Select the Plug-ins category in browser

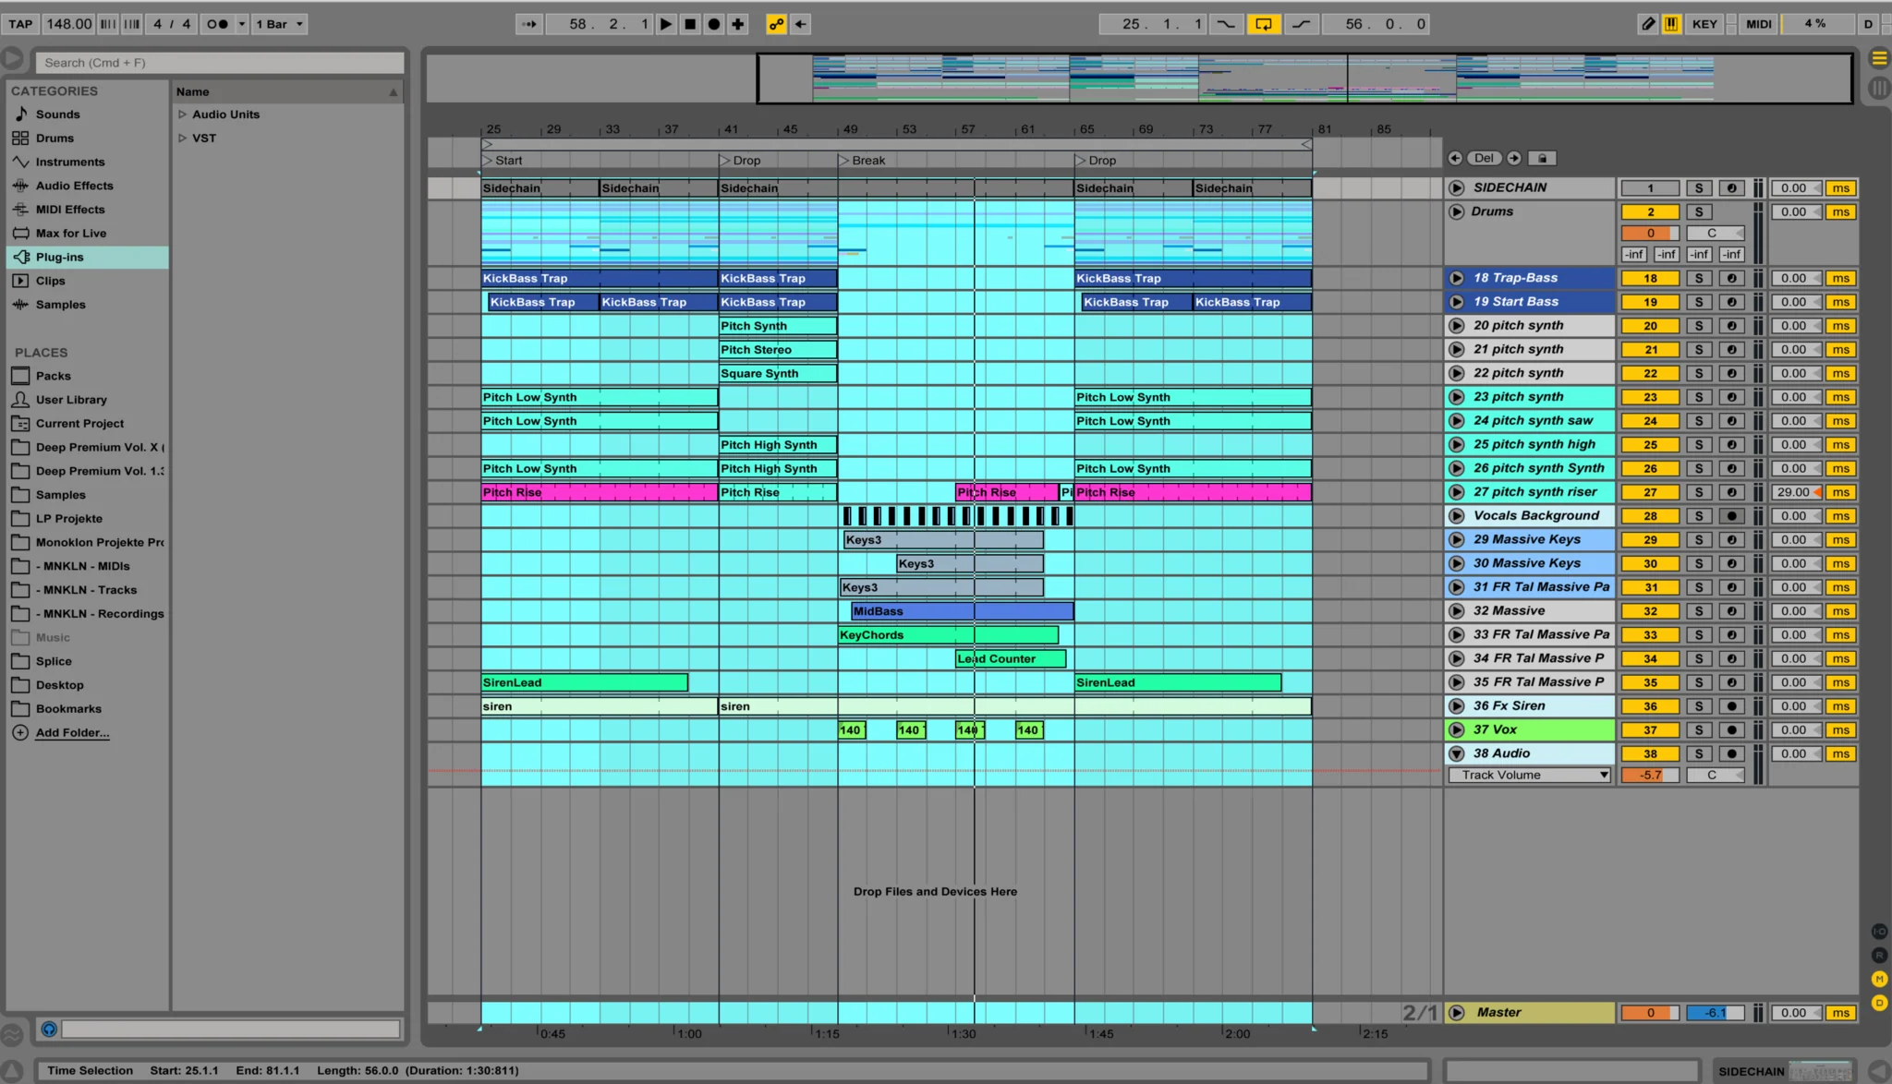[x=60, y=257]
